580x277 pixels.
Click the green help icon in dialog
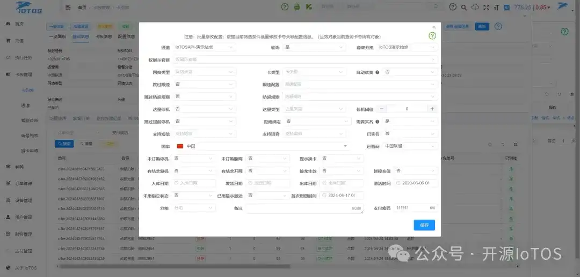pos(432,36)
